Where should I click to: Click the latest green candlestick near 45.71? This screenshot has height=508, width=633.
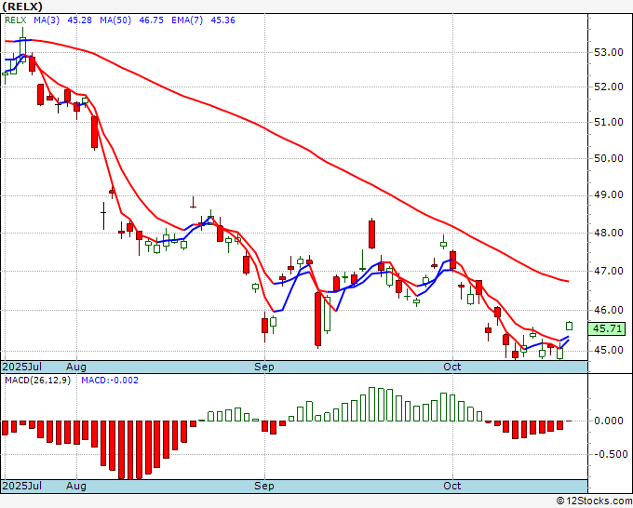[x=569, y=326]
